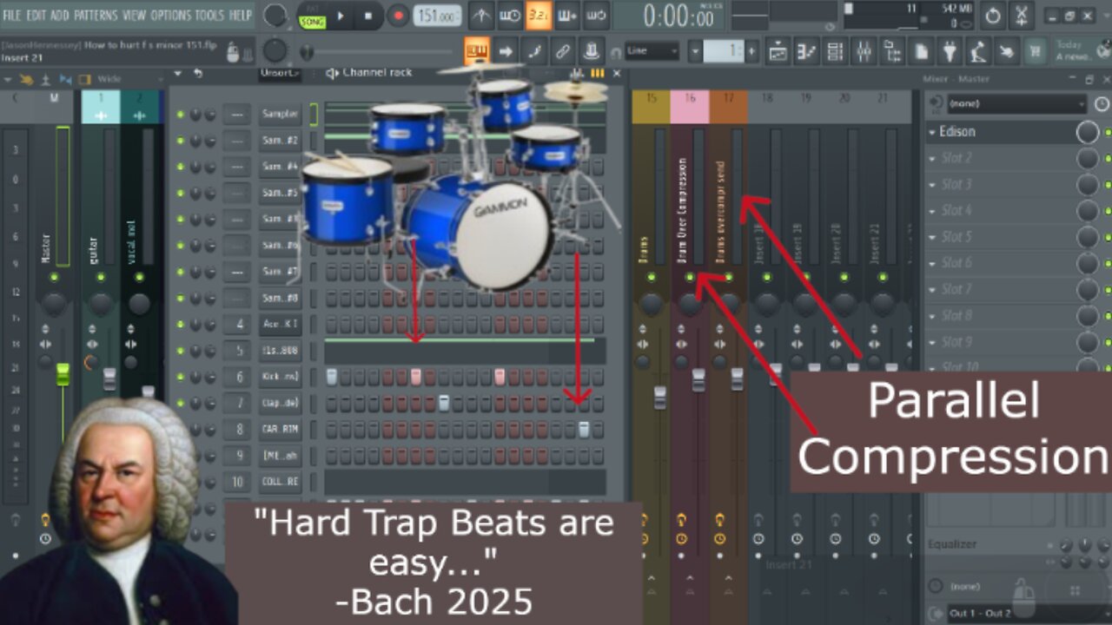1112x625 pixels.
Task: Open the FILE menu
Action: click(12, 15)
